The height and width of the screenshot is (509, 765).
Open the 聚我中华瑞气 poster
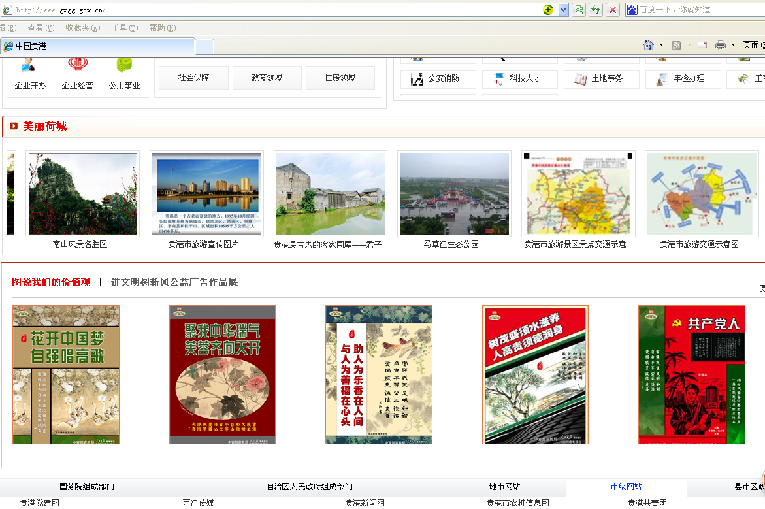pyautogui.click(x=223, y=374)
